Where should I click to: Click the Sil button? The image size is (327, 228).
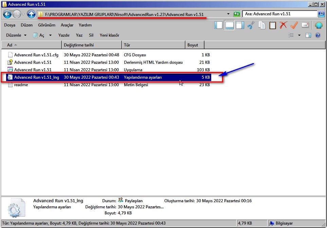click(91, 35)
